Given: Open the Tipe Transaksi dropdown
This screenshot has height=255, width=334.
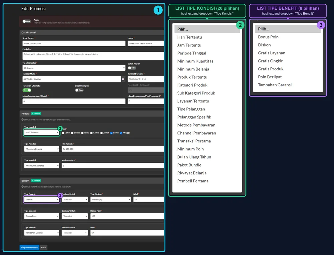Looking at the screenshot, I should pos(74,68).
